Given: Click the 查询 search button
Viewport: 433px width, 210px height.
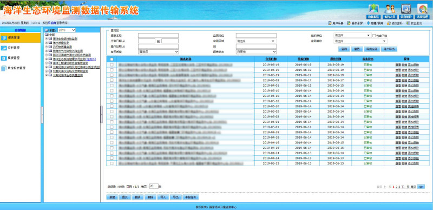Looking at the screenshot, I should tap(344, 49).
